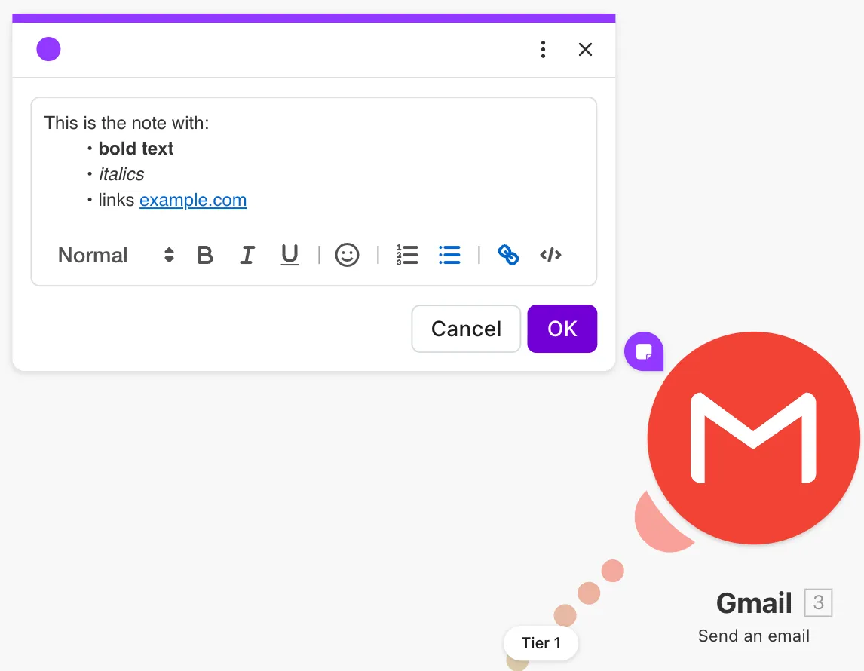The height and width of the screenshot is (671, 864).
Task: Open the example.com link
Action: (193, 200)
